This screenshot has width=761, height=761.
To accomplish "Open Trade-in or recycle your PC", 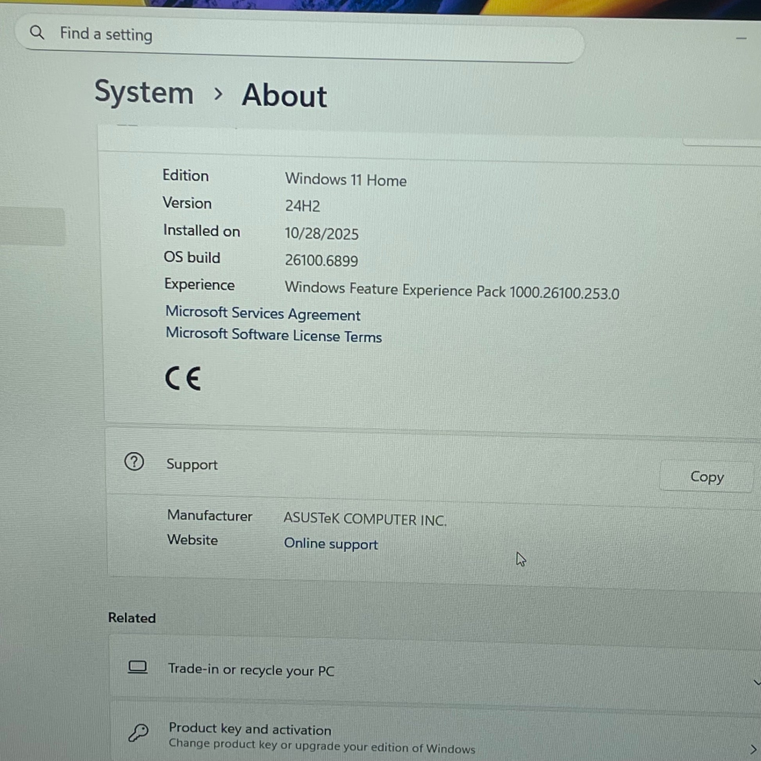I will coord(251,670).
